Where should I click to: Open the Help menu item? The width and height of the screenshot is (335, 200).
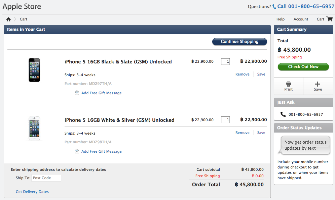point(280,19)
